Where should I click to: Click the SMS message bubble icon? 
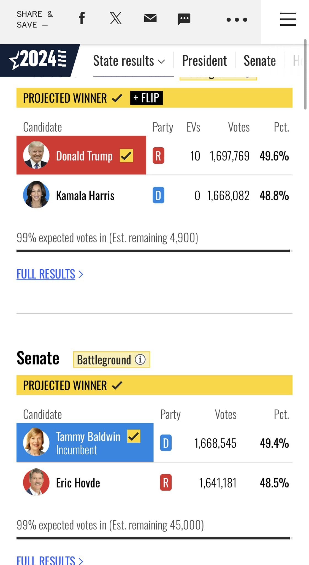click(x=184, y=19)
